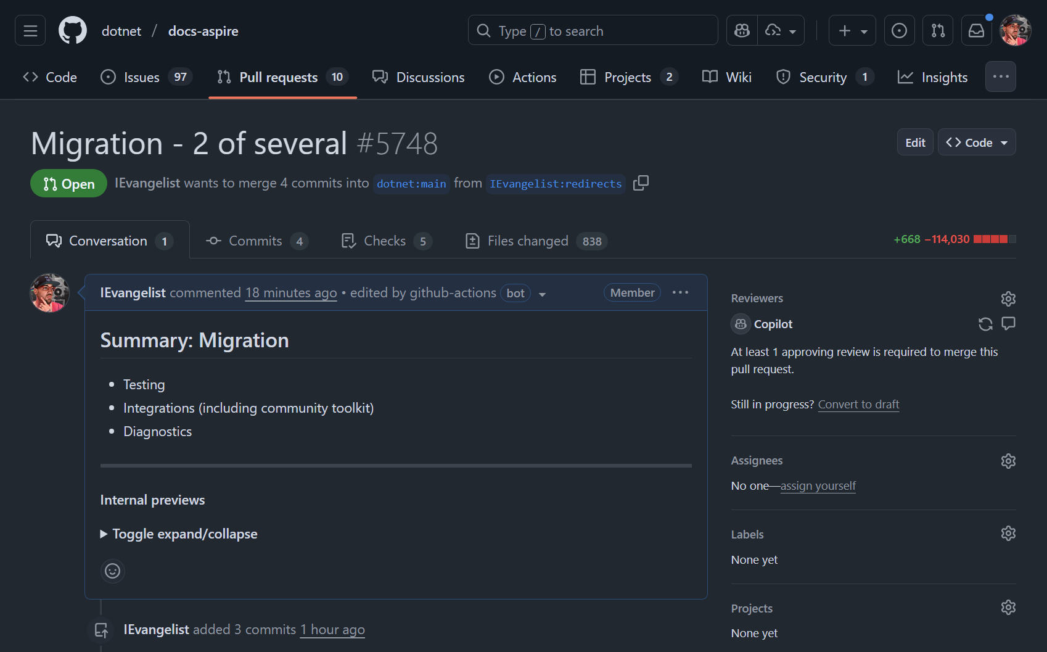Image resolution: width=1047 pixels, height=652 pixels.
Task: Open the comment options kebab menu
Action: coord(680,292)
